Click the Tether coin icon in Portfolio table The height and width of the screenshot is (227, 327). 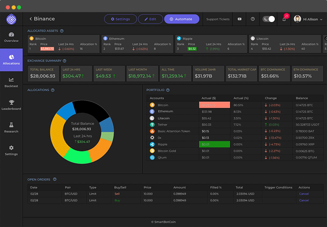coord(152,125)
